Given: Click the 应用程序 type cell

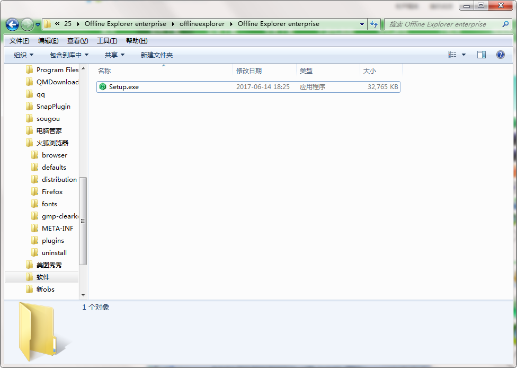Looking at the screenshot, I should coord(312,87).
